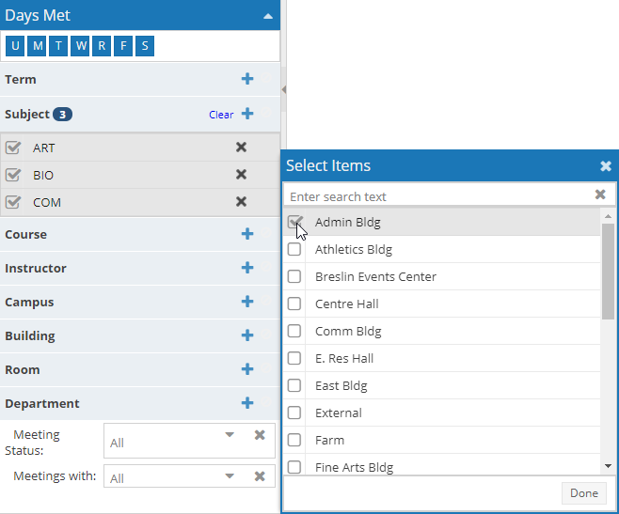The image size is (619, 514).
Task: Check the Breslin Events Center checkbox
Action: (x=294, y=276)
